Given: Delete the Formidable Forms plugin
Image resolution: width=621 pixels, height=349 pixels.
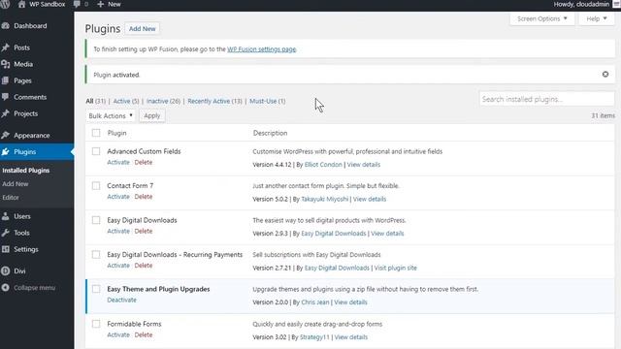Looking at the screenshot, I should click(x=144, y=334).
